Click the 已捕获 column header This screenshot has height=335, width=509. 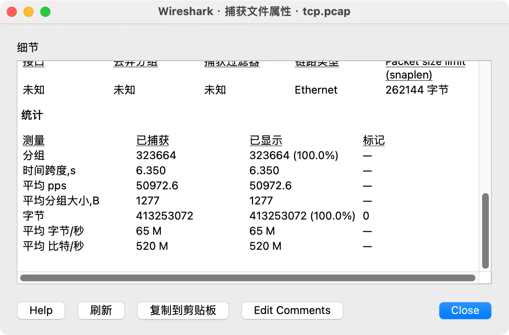[152, 140]
